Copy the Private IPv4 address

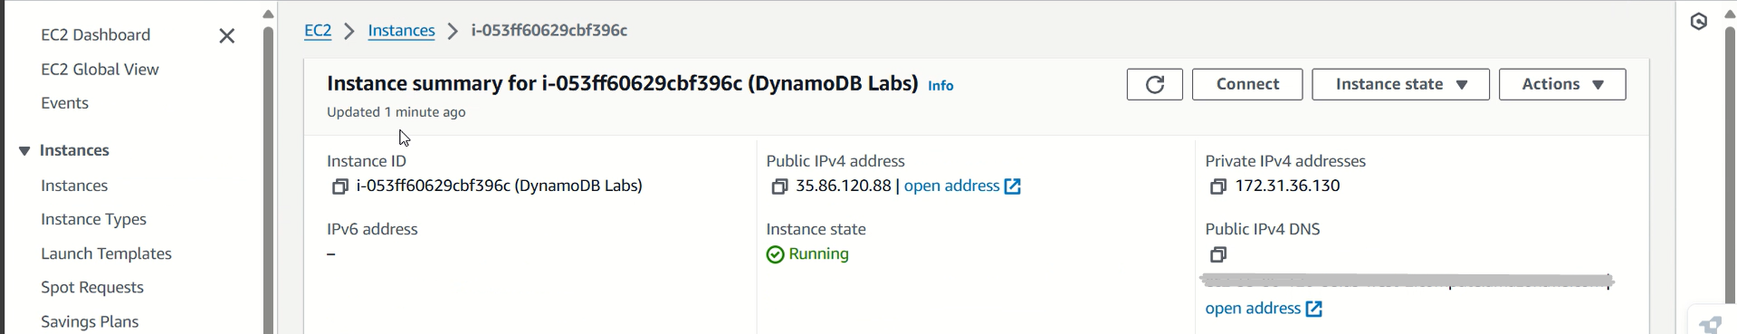(x=1218, y=186)
